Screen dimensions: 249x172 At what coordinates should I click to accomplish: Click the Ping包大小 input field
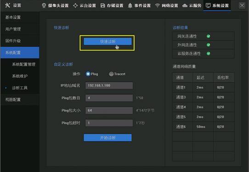tap(109, 111)
